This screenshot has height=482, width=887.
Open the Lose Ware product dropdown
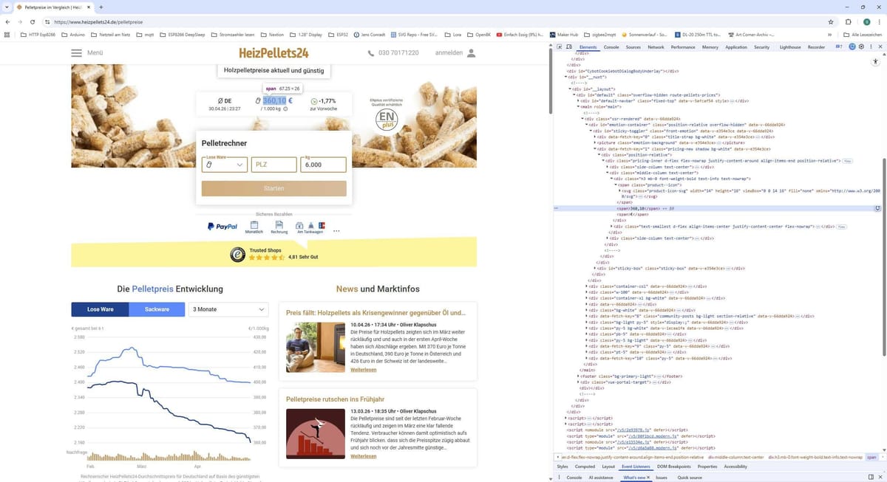[224, 165]
